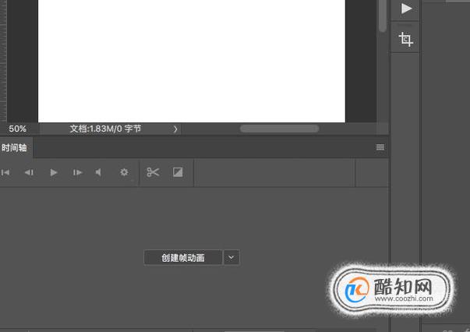Screen dimensions: 470x332
Task: Expand the dropdown arrow beside 创建帧动画
Action: pyautogui.click(x=231, y=258)
